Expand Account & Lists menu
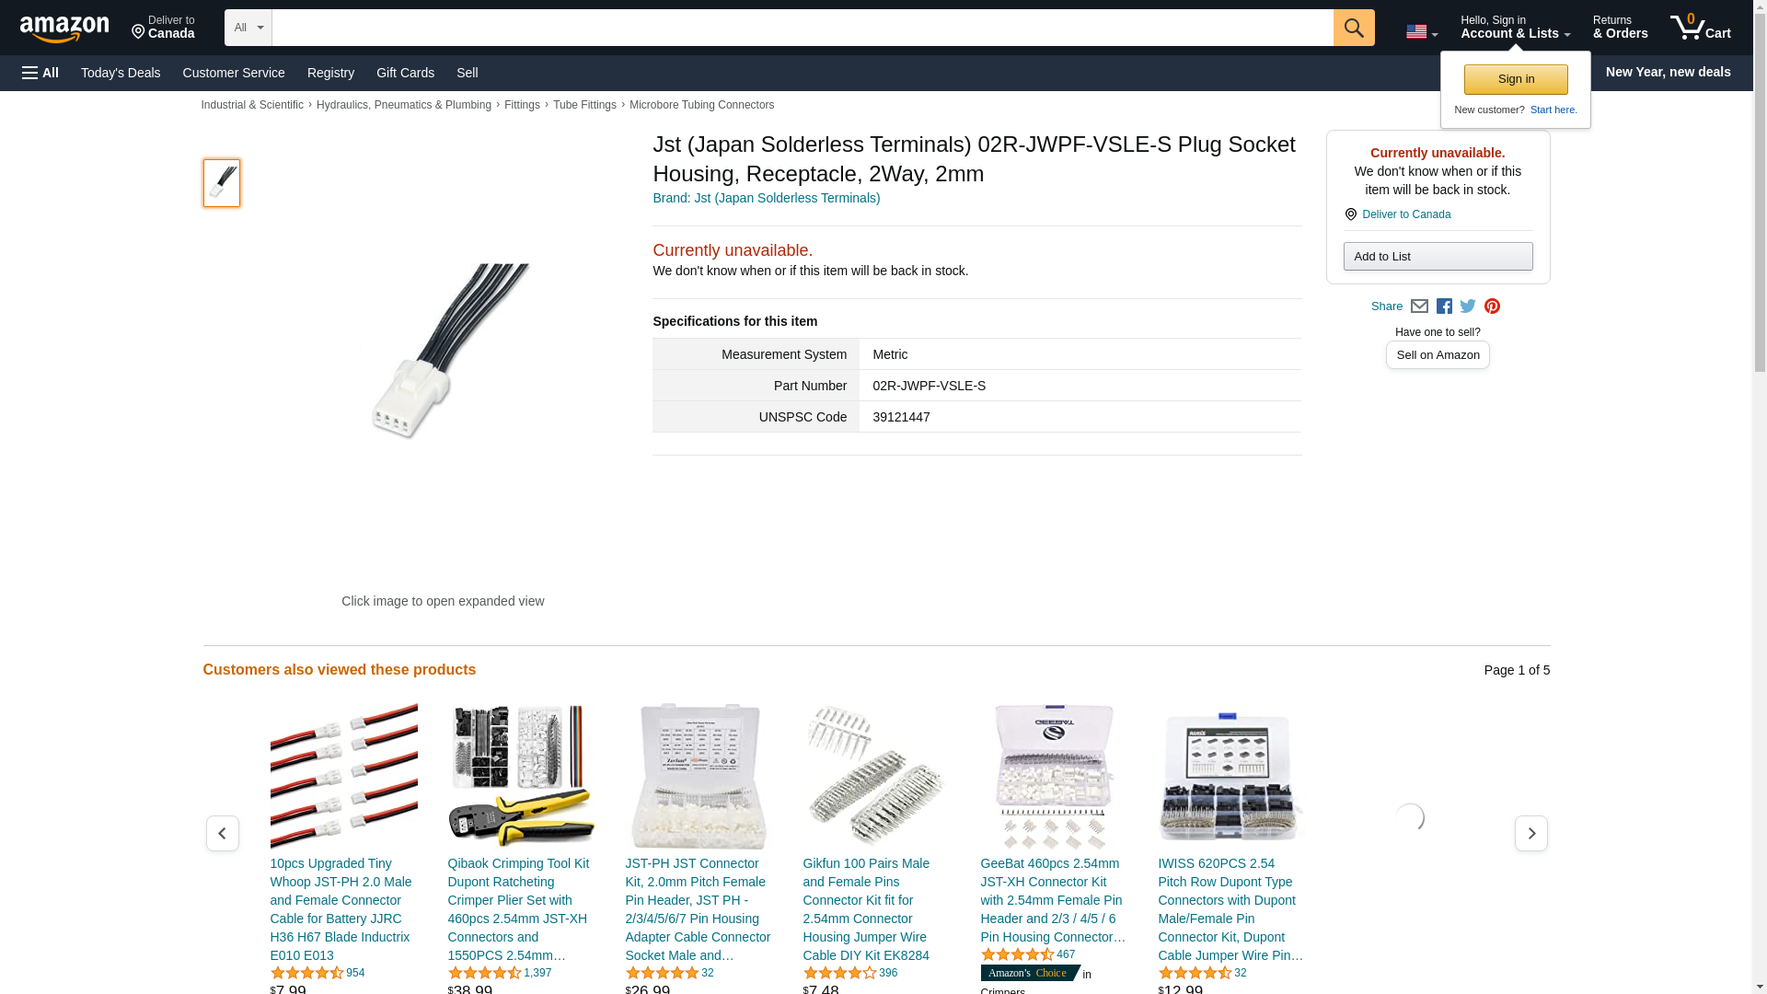The image size is (1767, 994). click(x=1515, y=28)
